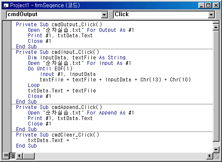This screenshot has width=222, height=162.
Task: Click line containing 'For Append As #1'
Action: 81,112
